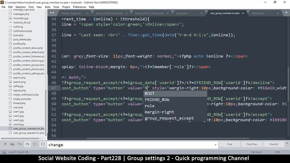Choose ROOT from autocomplete popup
290x163 pixels.
tap(175, 94)
